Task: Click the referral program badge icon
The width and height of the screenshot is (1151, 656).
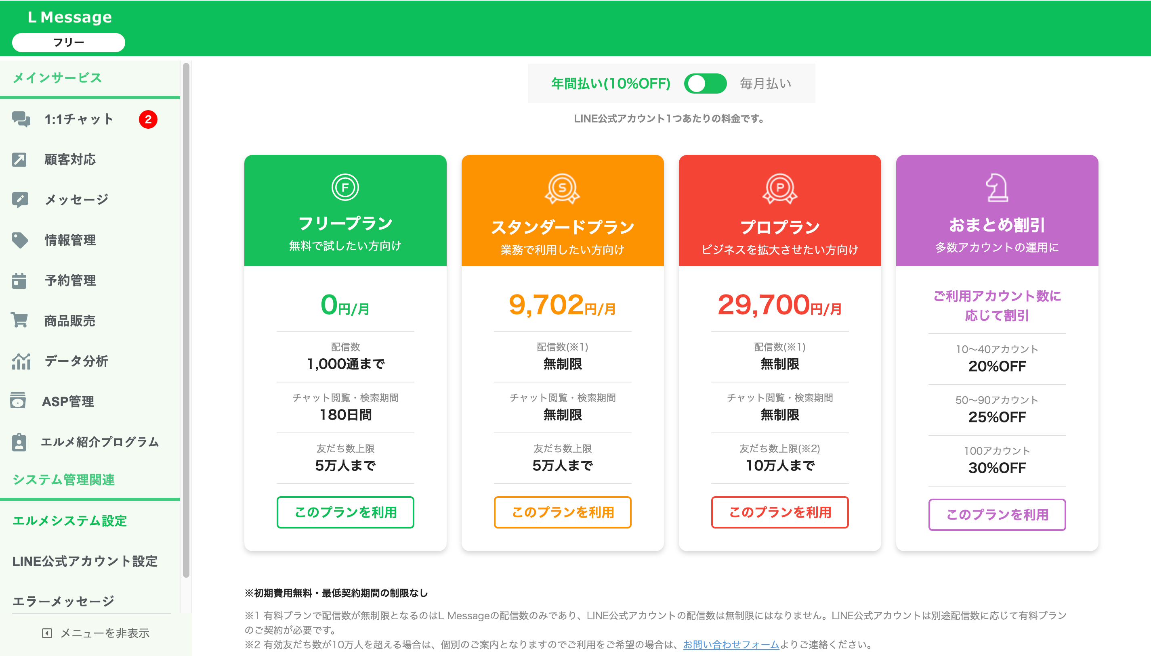Action: click(19, 442)
